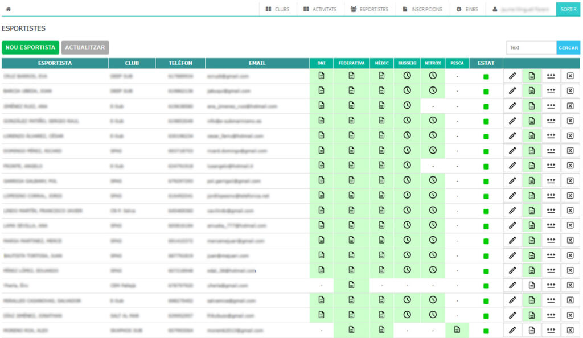Open the Nitrox clock icon in the first row

(x=433, y=75)
